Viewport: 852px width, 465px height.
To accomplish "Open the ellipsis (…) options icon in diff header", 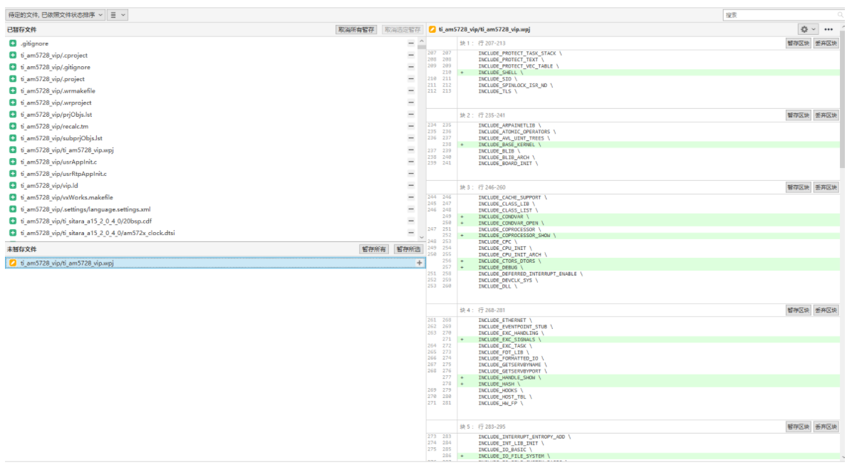I will (828, 30).
